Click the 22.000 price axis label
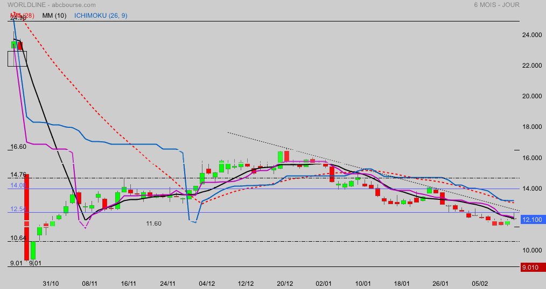This screenshot has width=546, height=289. [532, 66]
